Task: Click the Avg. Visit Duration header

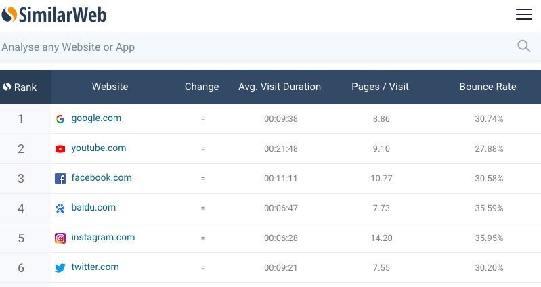Action: tap(280, 87)
